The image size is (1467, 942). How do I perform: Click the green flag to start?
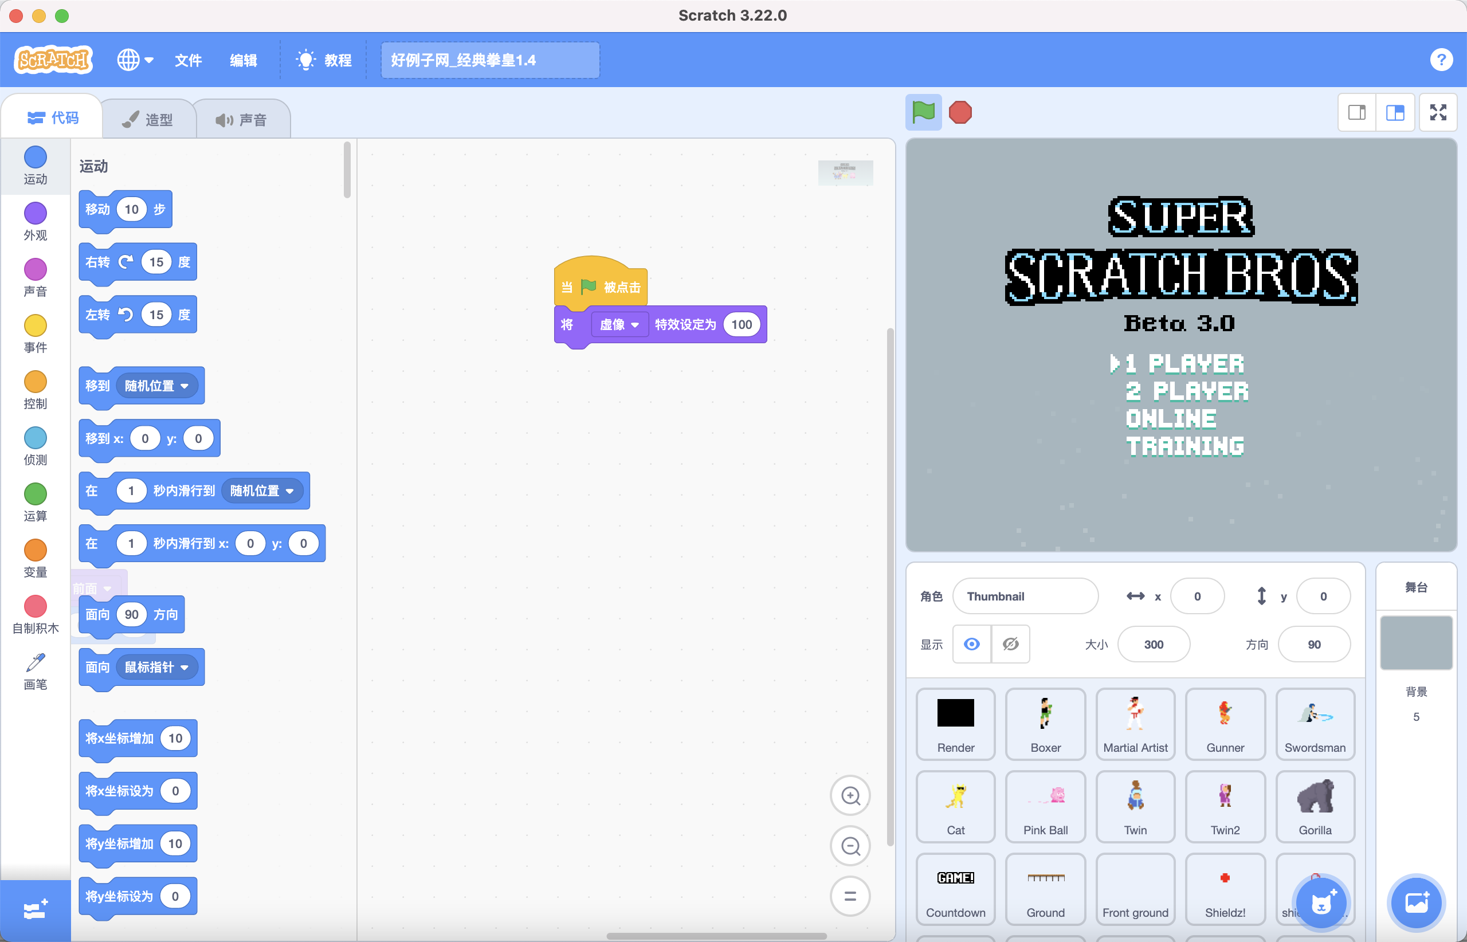click(923, 112)
